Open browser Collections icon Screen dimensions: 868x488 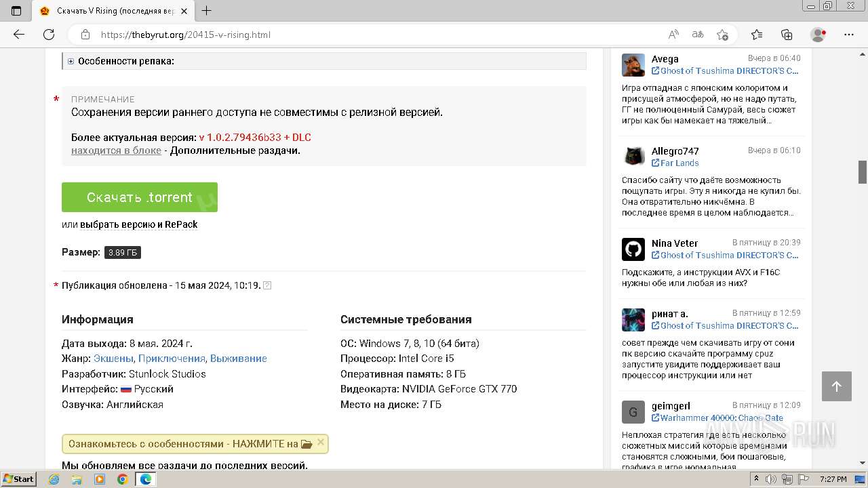787,35
